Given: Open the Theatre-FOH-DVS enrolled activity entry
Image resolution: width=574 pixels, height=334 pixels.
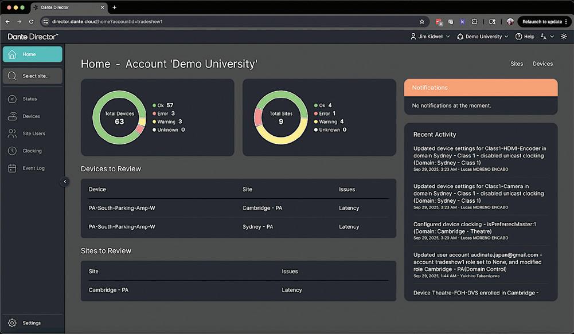Looking at the screenshot, I should 476,293.
